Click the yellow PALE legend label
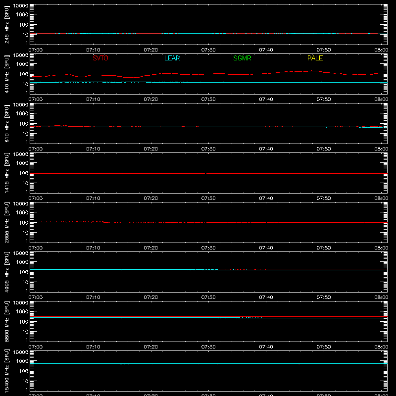 click(x=315, y=58)
